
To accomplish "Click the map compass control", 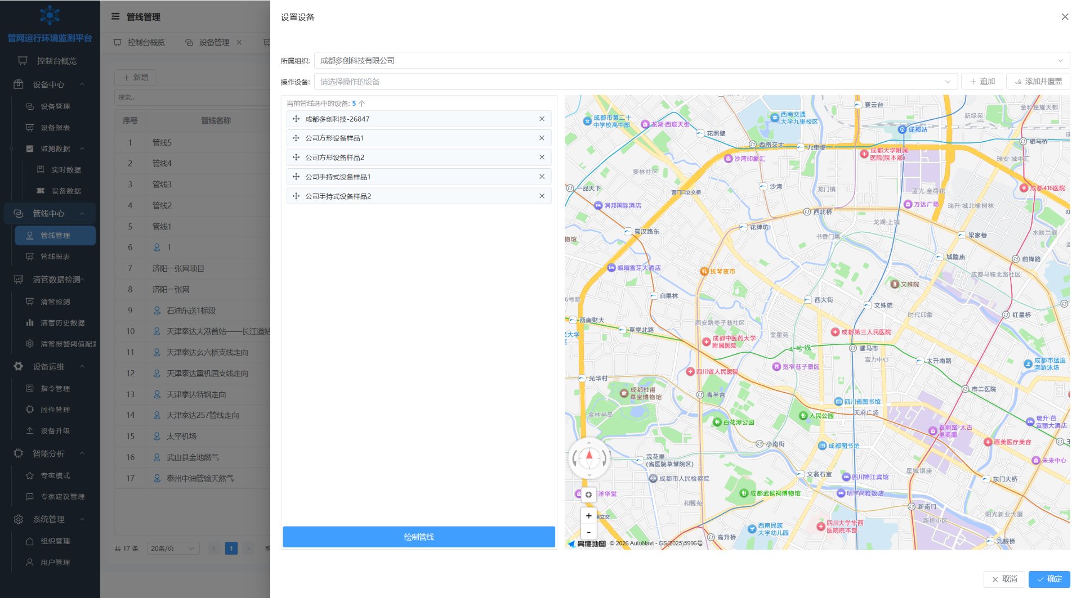I will (x=589, y=458).
